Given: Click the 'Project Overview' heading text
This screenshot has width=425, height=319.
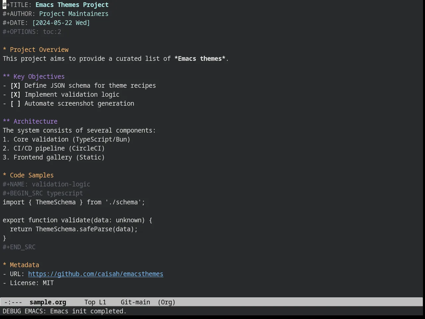Looking at the screenshot, I should click(39, 50).
